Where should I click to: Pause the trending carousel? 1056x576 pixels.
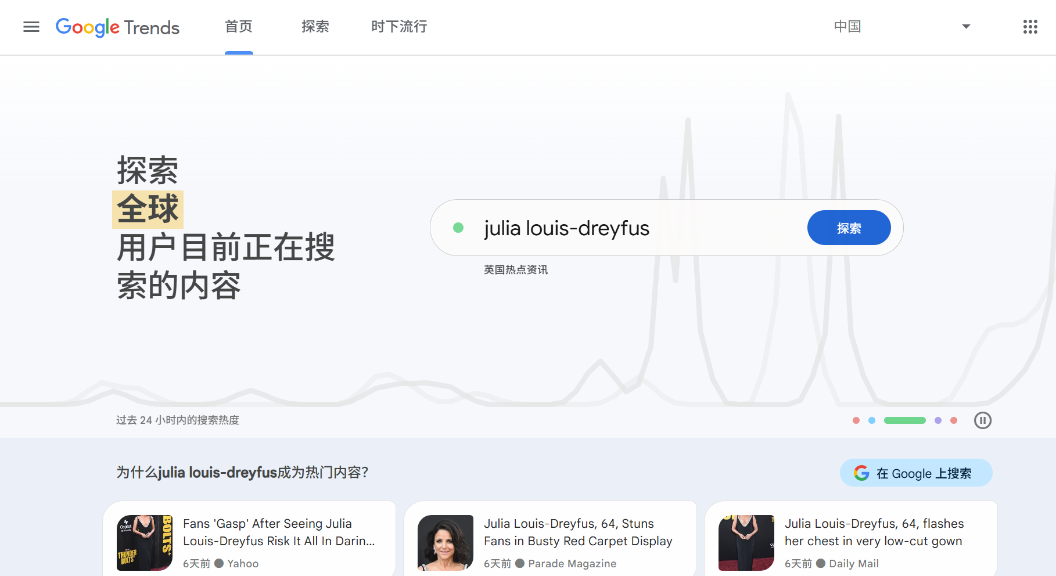pos(982,420)
